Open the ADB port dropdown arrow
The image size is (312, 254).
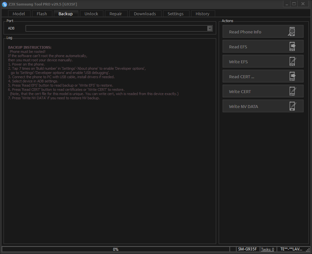pos(210,29)
